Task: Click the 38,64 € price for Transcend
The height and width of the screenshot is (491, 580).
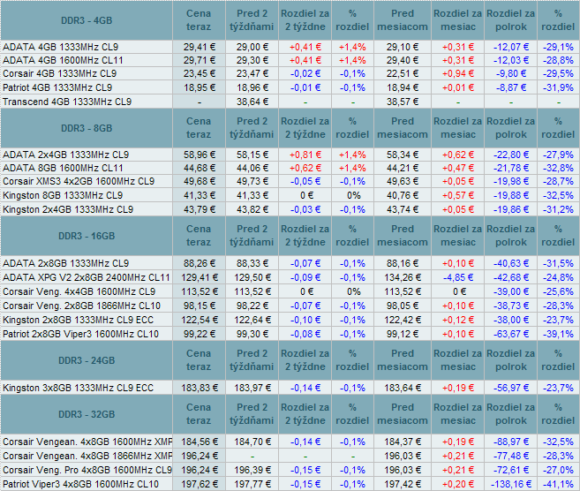Action: tap(252, 102)
